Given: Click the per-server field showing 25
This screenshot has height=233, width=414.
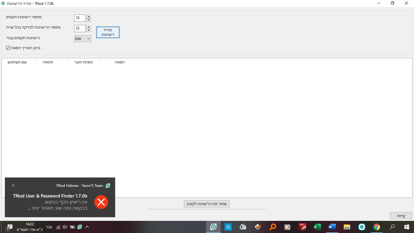Looking at the screenshot, I should (80, 29).
